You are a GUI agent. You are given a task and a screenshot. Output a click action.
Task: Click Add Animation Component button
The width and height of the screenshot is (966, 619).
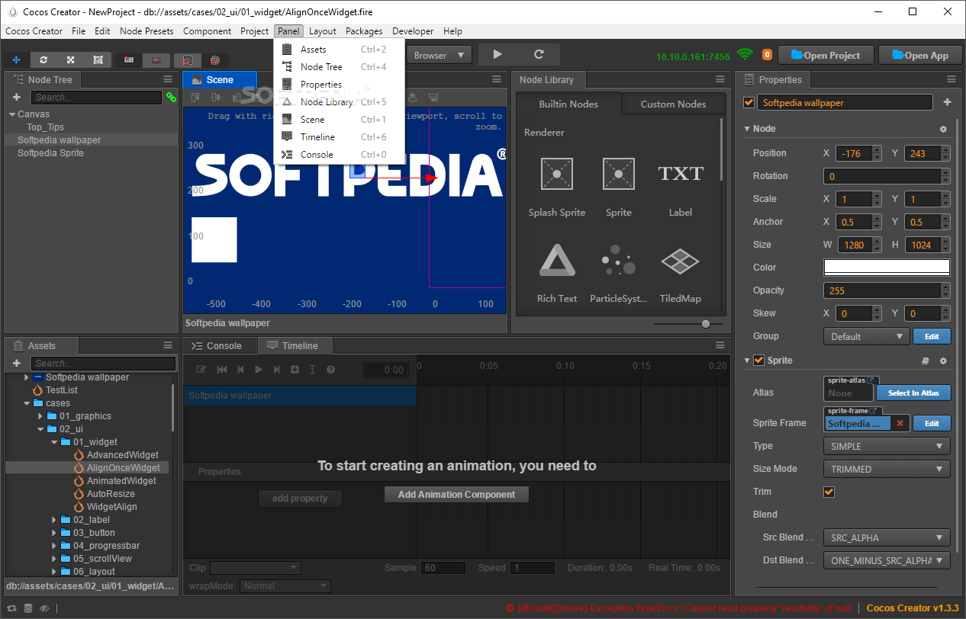pyautogui.click(x=456, y=495)
